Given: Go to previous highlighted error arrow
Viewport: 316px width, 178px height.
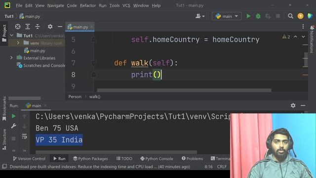Looking at the screenshot, I should coord(295,37).
